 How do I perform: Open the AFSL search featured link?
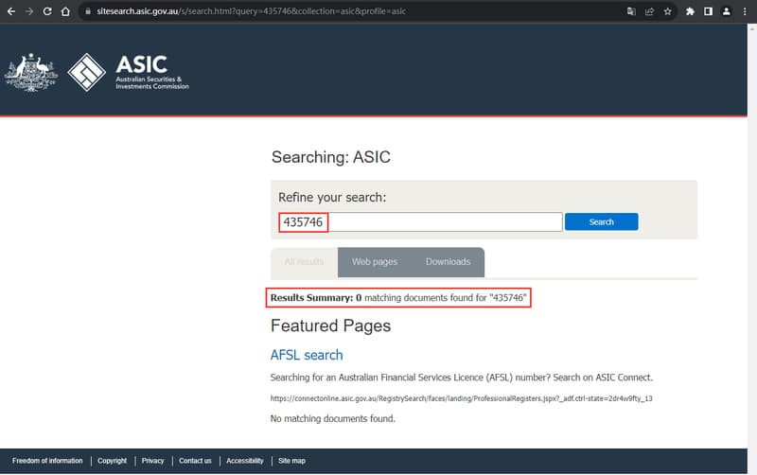tap(307, 356)
